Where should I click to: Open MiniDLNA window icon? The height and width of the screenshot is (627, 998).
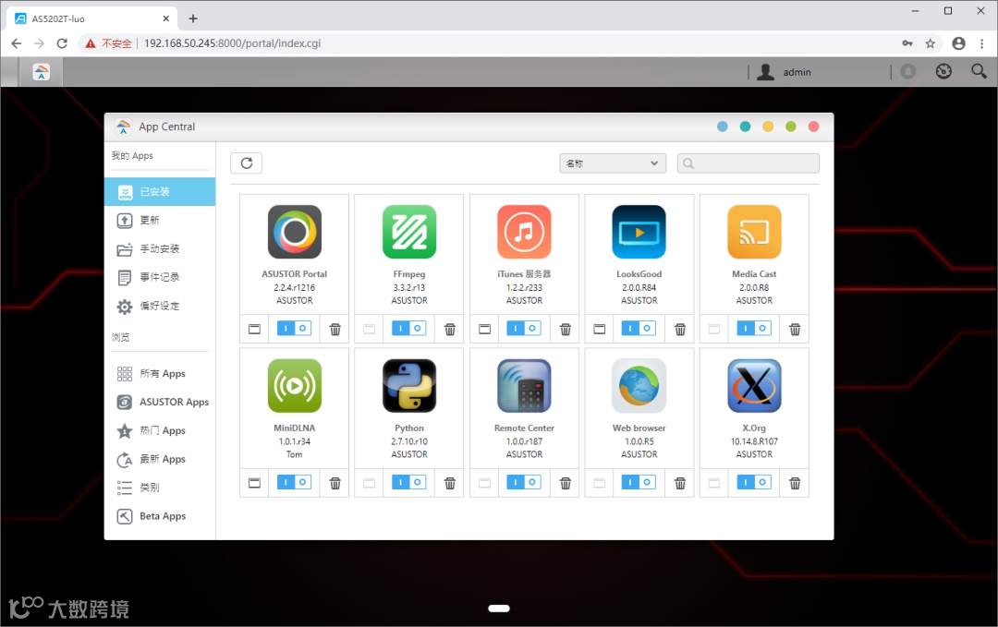pos(255,483)
